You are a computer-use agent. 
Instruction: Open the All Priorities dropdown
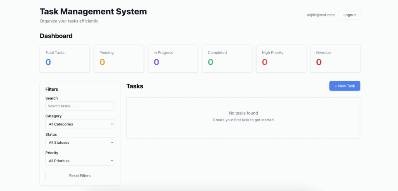[80, 161]
